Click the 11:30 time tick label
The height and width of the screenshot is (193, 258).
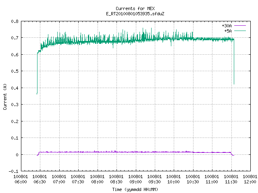(231, 182)
